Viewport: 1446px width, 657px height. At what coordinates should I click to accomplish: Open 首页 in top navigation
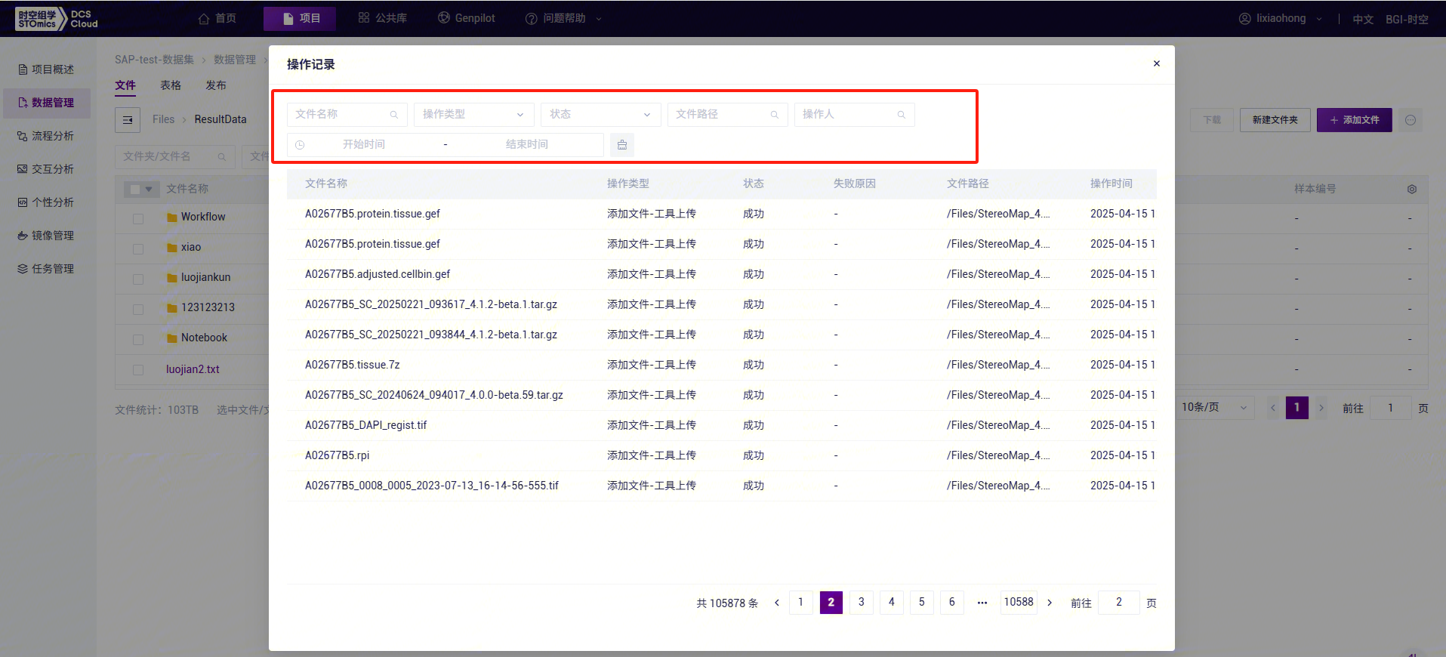tap(217, 18)
